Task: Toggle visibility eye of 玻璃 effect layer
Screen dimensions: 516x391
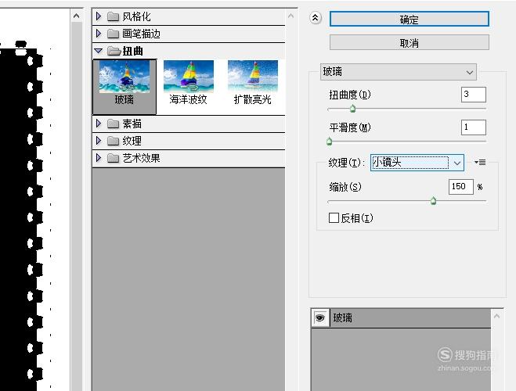Action: coord(320,317)
